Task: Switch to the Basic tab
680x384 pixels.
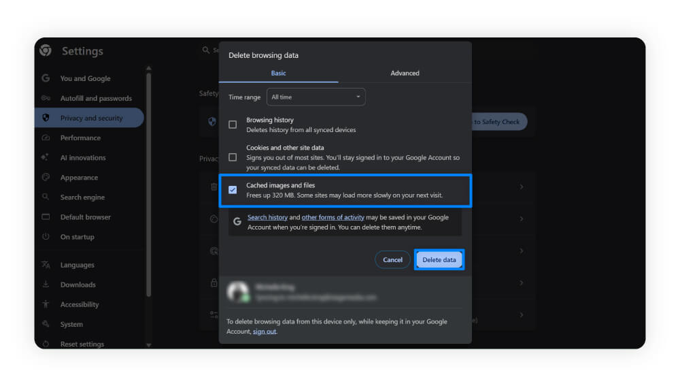Action: click(278, 73)
